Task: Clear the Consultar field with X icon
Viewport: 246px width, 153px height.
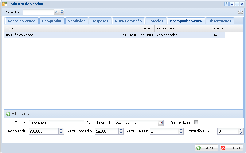Action: pyautogui.click(x=56, y=12)
